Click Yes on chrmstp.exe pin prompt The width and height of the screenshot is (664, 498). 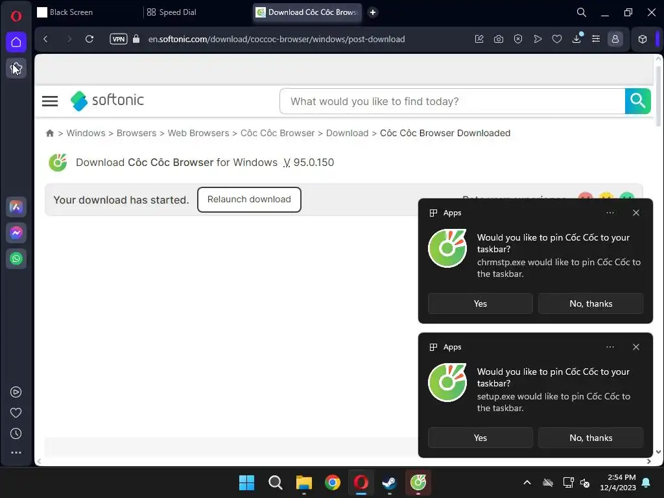[480, 303]
